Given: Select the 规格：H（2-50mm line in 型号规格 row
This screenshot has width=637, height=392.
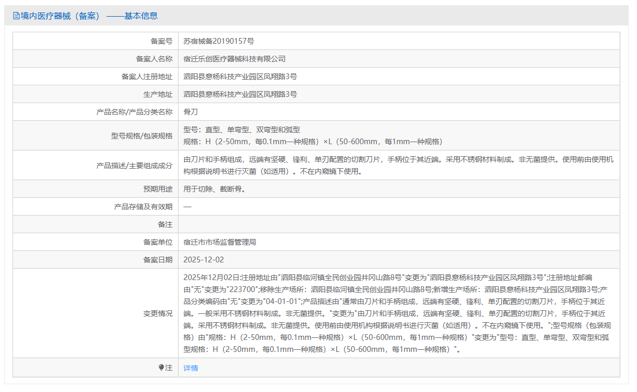Looking at the screenshot, I should coord(313,142).
